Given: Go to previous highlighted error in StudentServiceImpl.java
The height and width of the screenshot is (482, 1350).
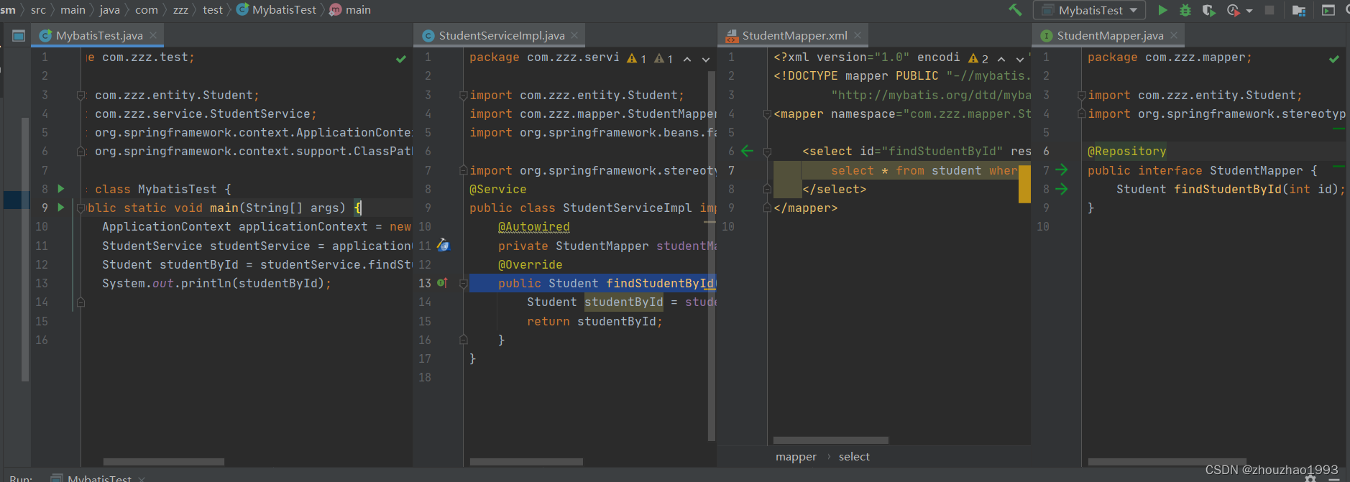Looking at the screenshot, I should pyautogui.click(x=687, y=60).
